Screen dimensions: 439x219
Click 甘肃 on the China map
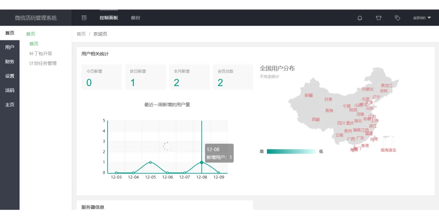[328, 99]
